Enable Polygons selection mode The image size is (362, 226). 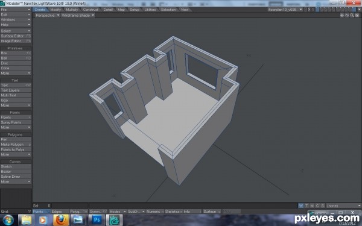[x=78, y=212]
